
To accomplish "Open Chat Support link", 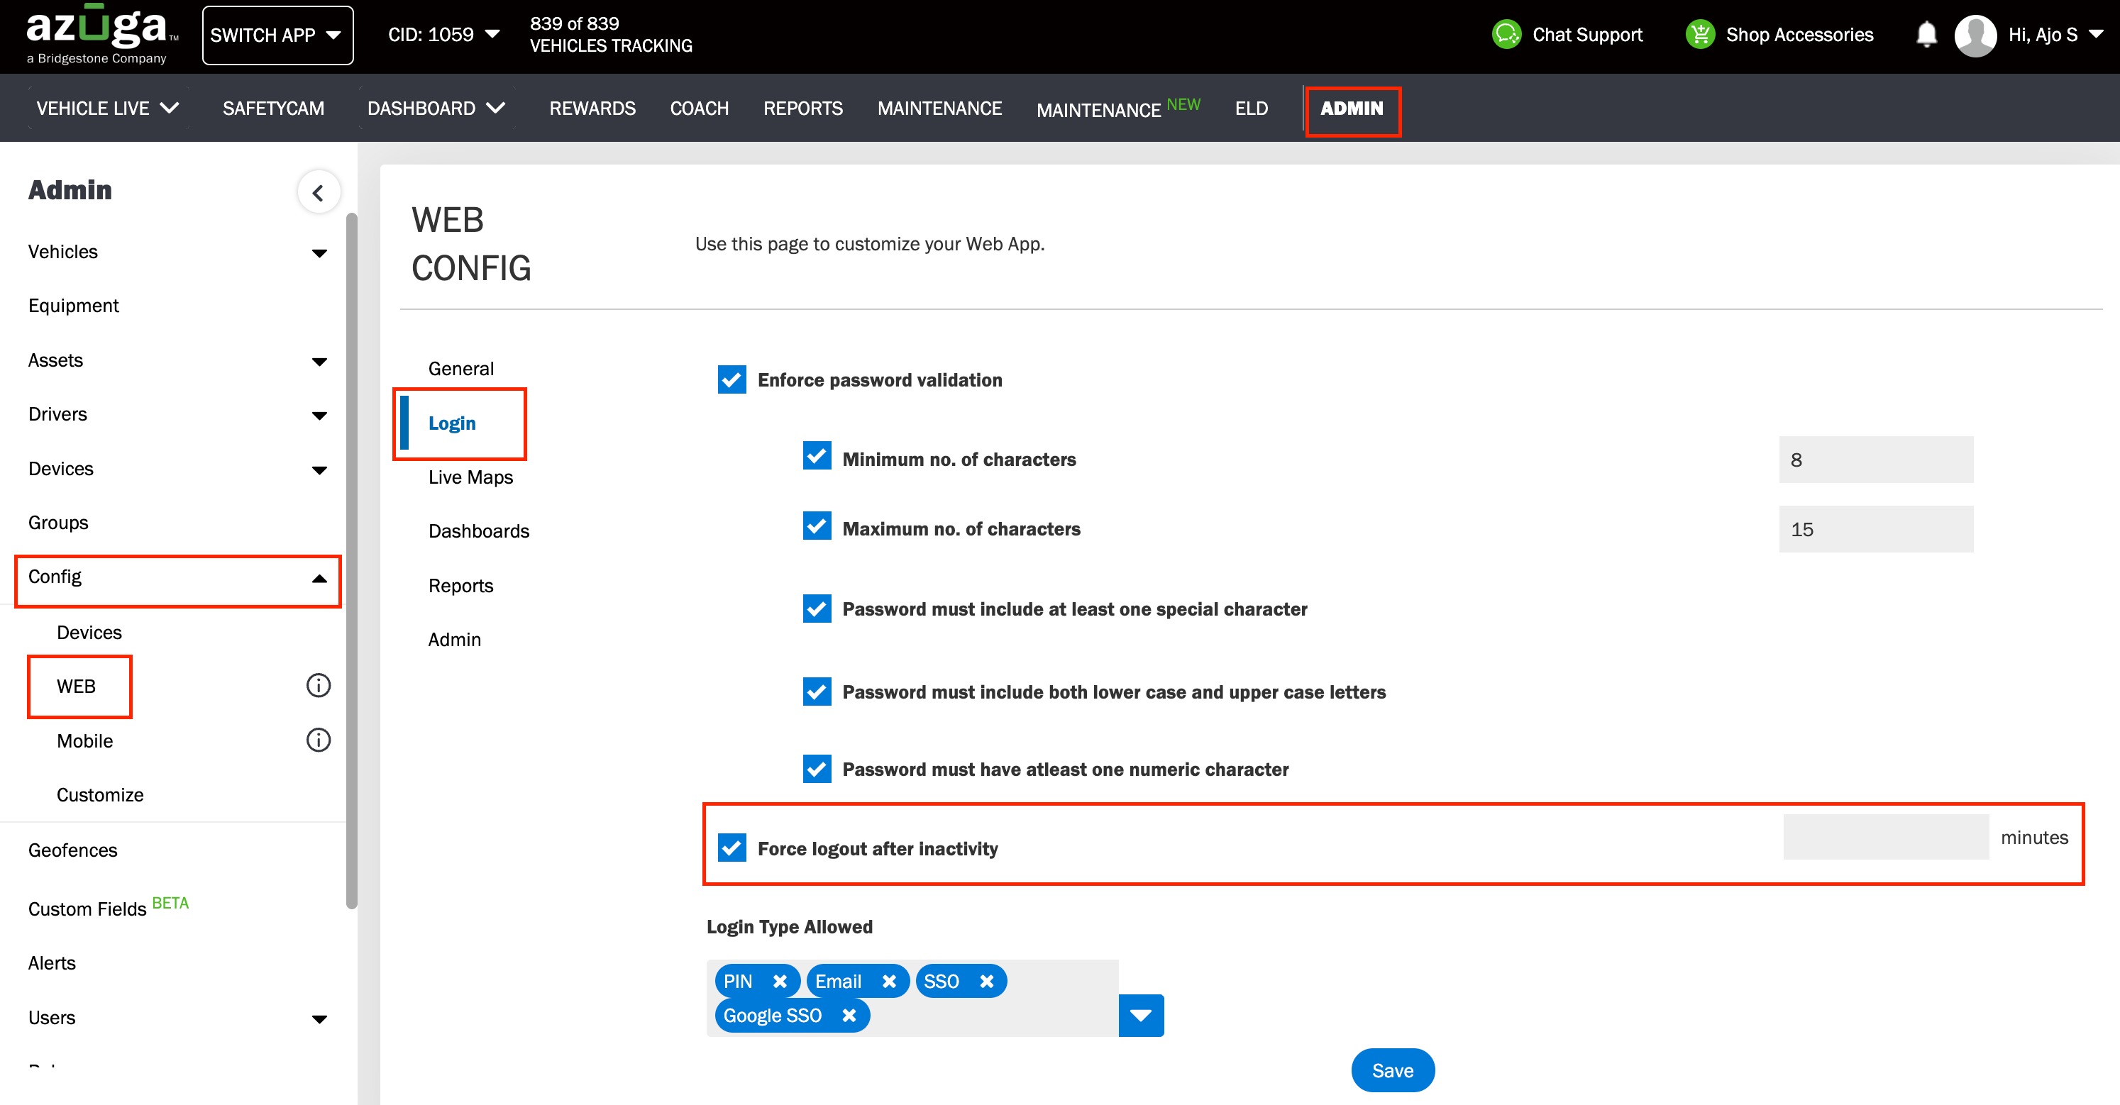I will click(x=1588, y=35).
